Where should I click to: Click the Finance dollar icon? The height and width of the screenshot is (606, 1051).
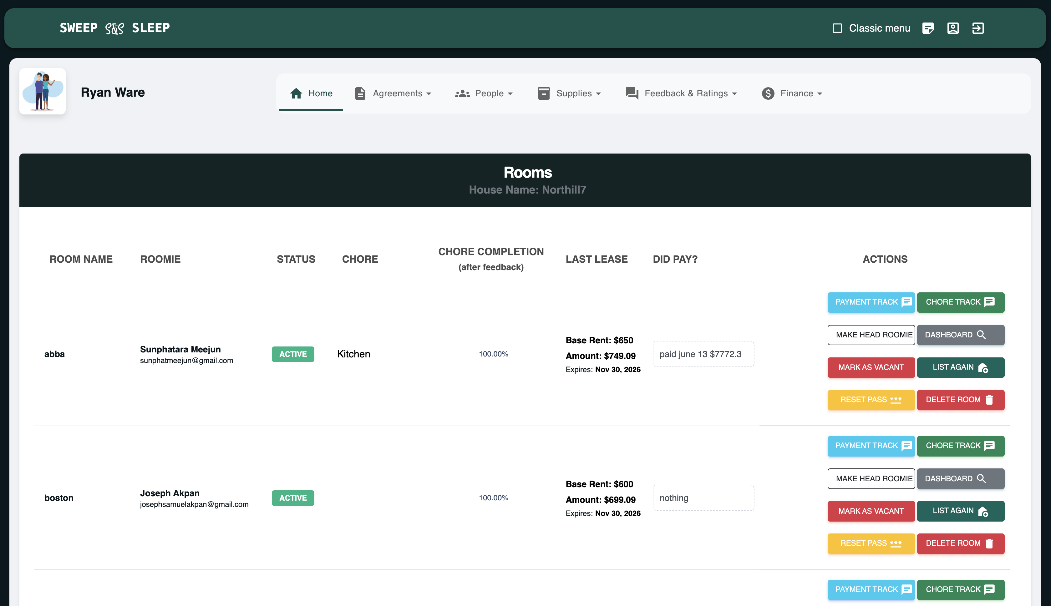768,93
